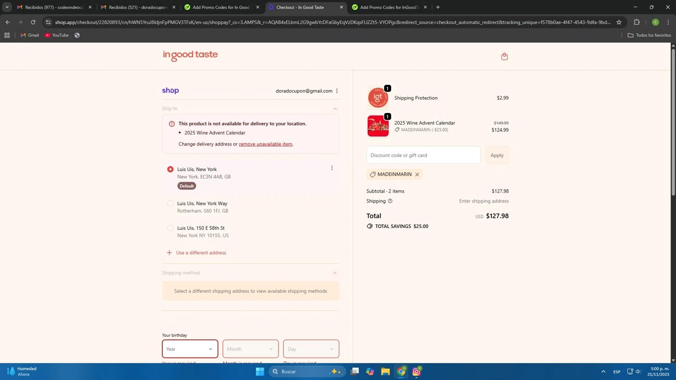Screen dimensions: 676x380
Task: Click the Shipping Protection product thumbnail
Action: (x=378, y=98)
